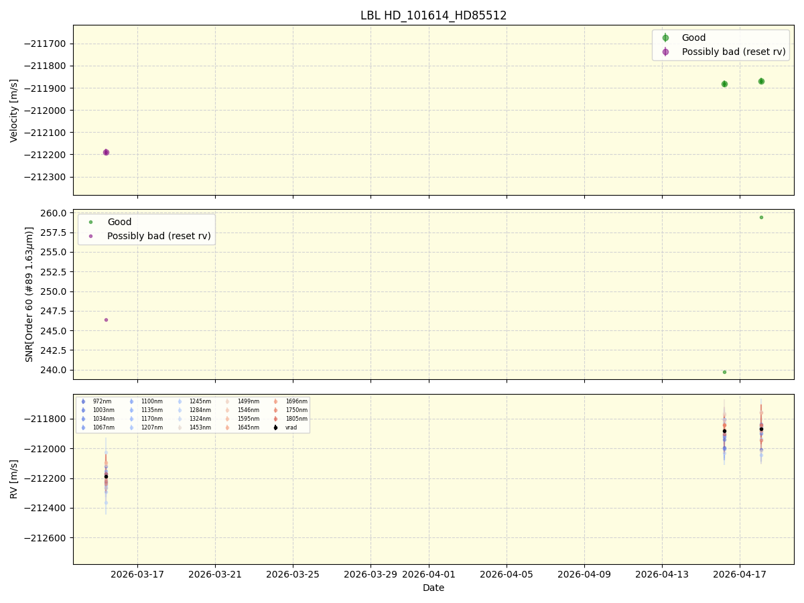804x603 pixels.
Task: Click the 2026-03-17 date tick label
Action: click(137, 574)
